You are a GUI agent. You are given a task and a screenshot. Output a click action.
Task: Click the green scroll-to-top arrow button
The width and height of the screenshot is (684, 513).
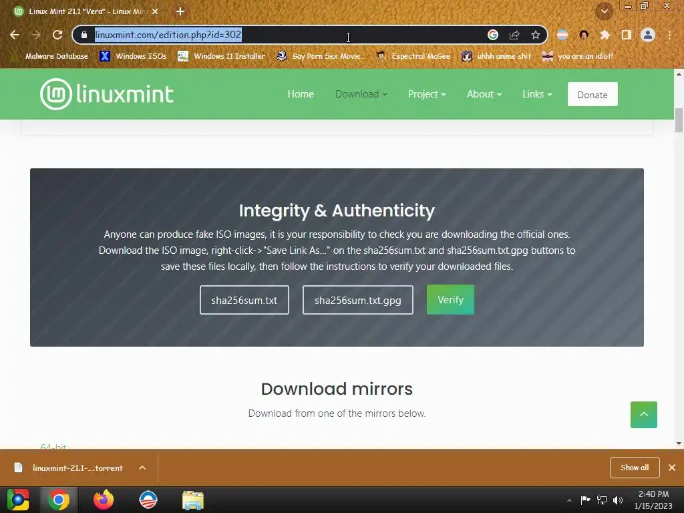644,415
